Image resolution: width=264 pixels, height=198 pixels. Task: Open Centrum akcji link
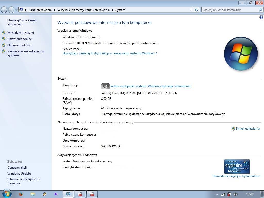tap(17, 168)
